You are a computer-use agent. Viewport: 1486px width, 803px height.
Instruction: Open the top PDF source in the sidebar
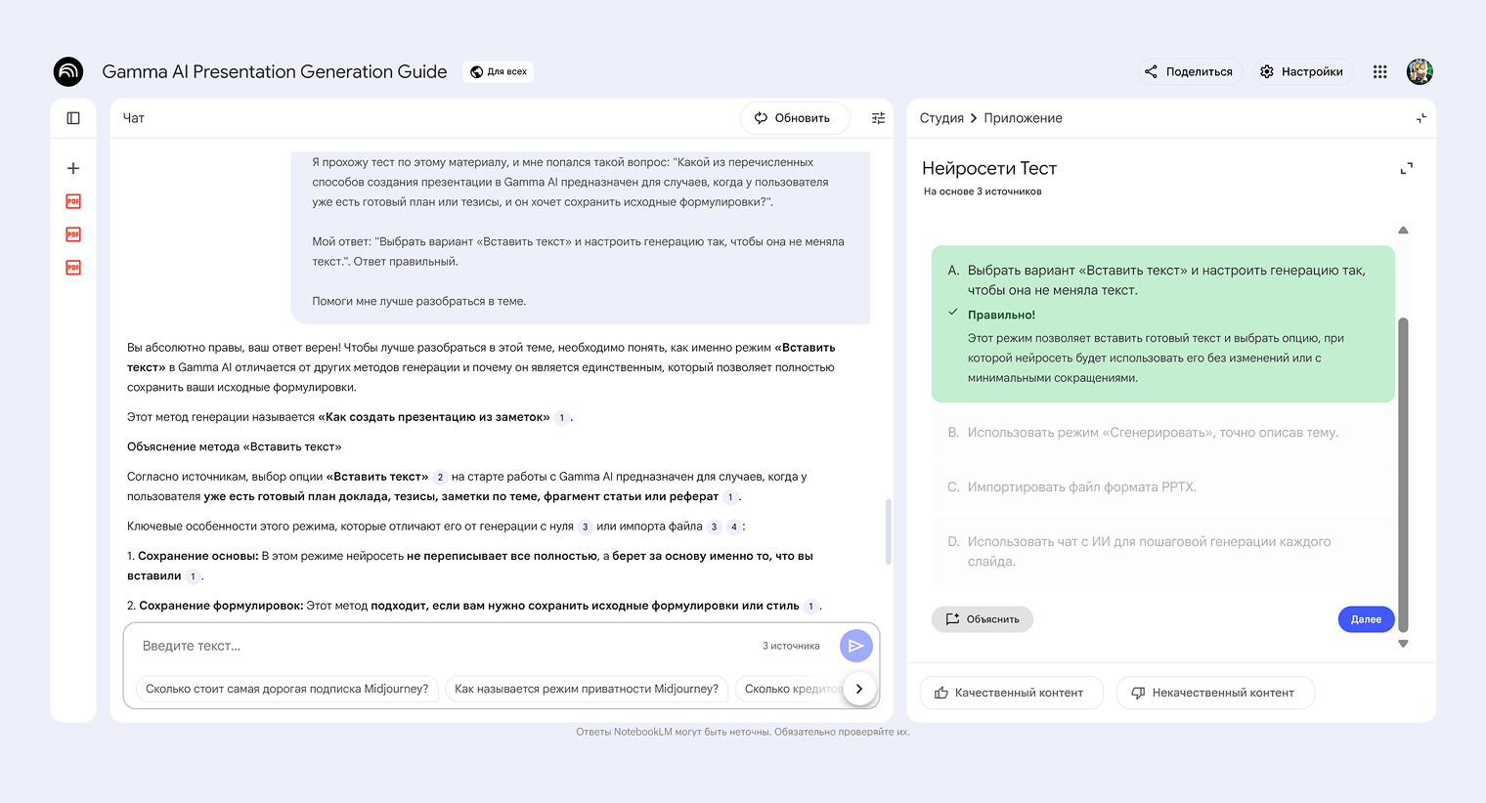coord(73,201)
